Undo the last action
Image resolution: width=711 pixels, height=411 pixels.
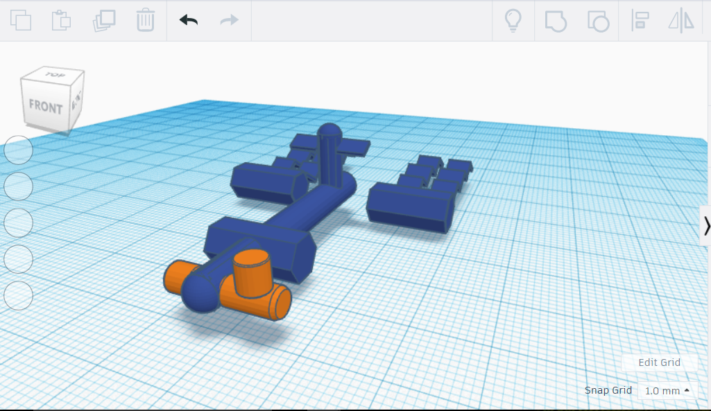click(x=189, y=20)
